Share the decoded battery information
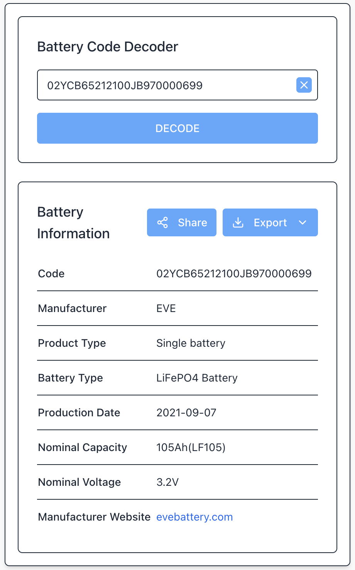The height and width of the screenshot is (570, 355). point(181,222)
